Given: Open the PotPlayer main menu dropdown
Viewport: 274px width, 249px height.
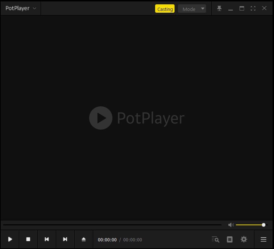Looking at the screenshot, I should [21, 8].
